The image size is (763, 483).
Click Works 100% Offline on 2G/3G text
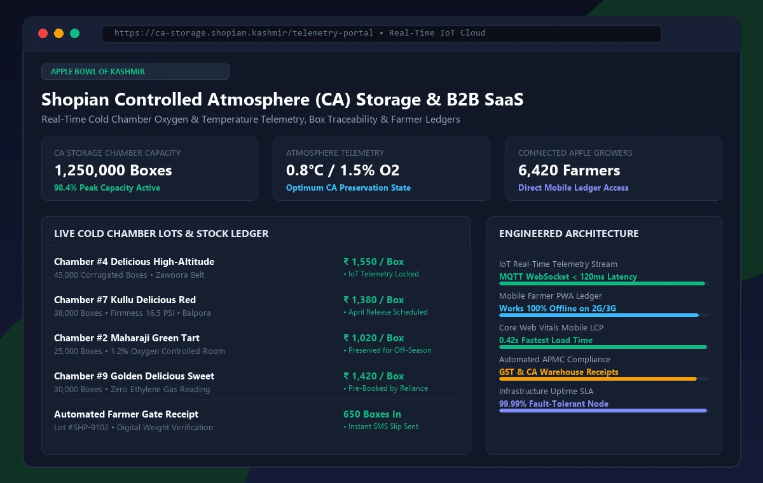(558, 309)
